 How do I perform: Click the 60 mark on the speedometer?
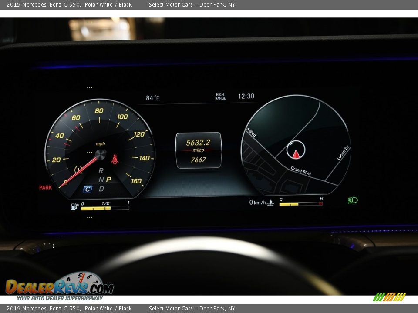76,117
